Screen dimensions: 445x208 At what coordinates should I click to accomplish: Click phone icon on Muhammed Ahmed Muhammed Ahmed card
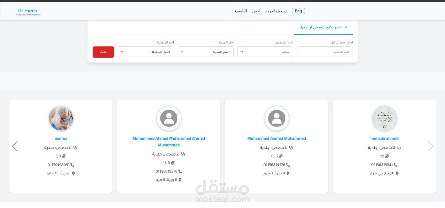pyautogui.click(x=180, y=171)
